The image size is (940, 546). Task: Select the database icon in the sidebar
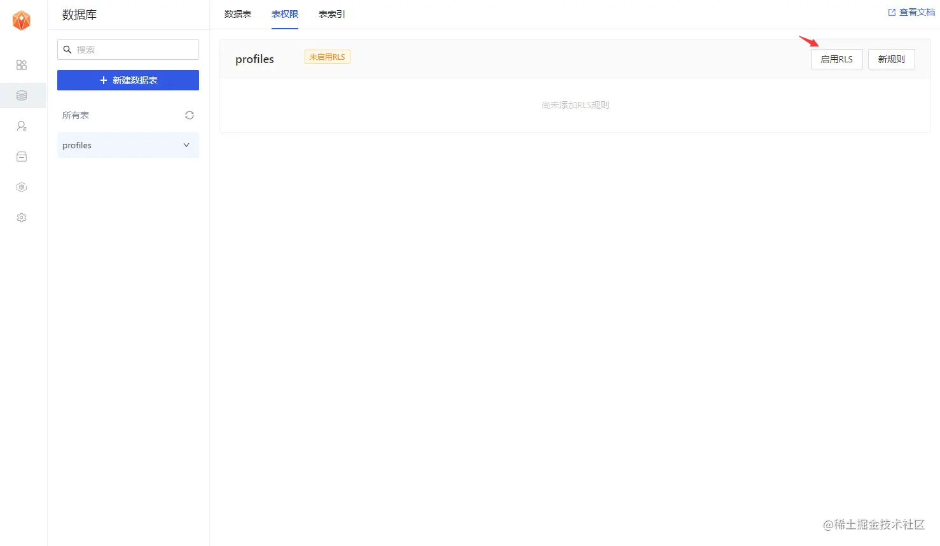point(22,95)
